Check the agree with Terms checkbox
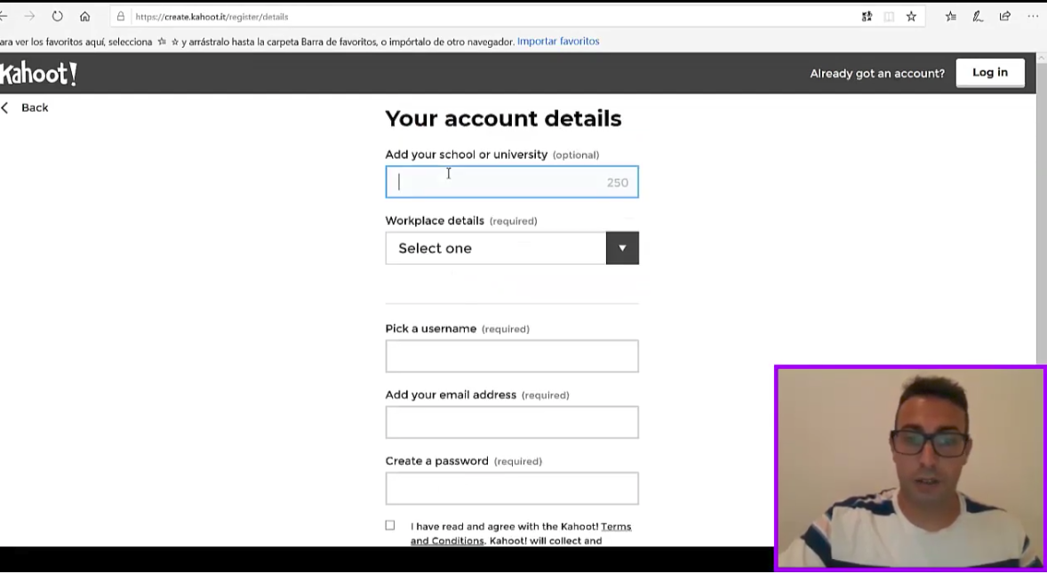The height and width of the screenshot is (574, 1055). pyautogui.click(x=390, y=525)
